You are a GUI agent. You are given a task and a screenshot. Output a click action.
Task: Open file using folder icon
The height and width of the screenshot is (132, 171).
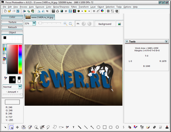9,11
